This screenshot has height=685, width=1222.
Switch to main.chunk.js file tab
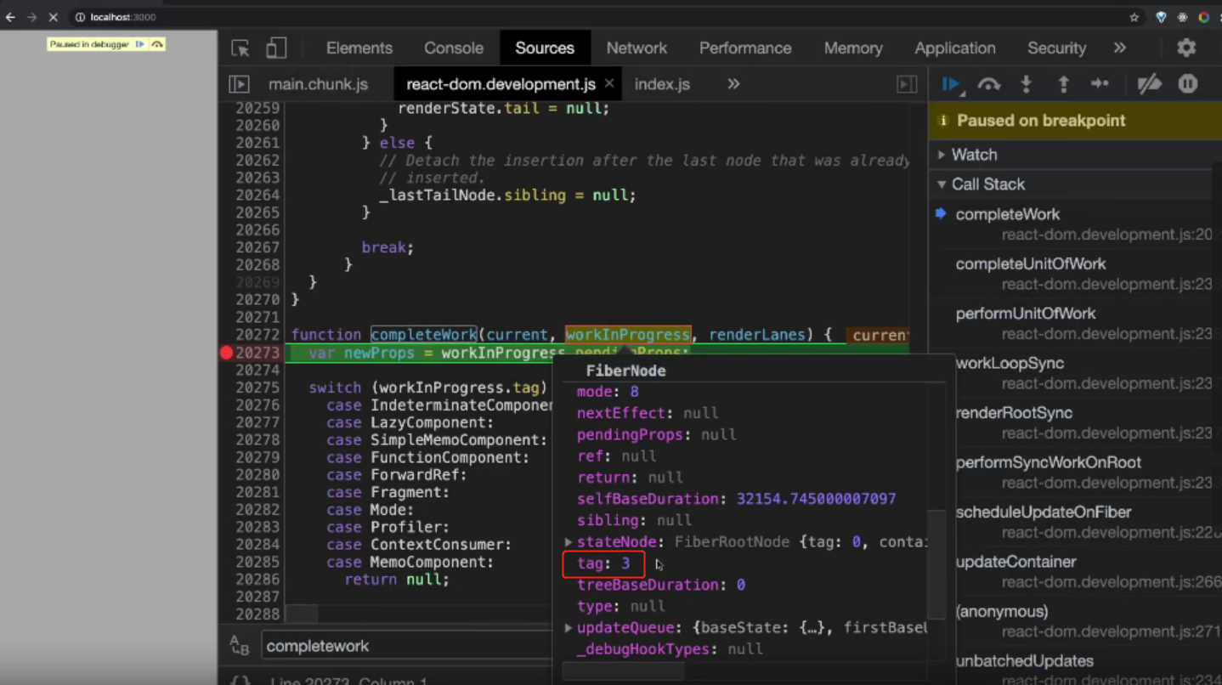coord(318,84)
